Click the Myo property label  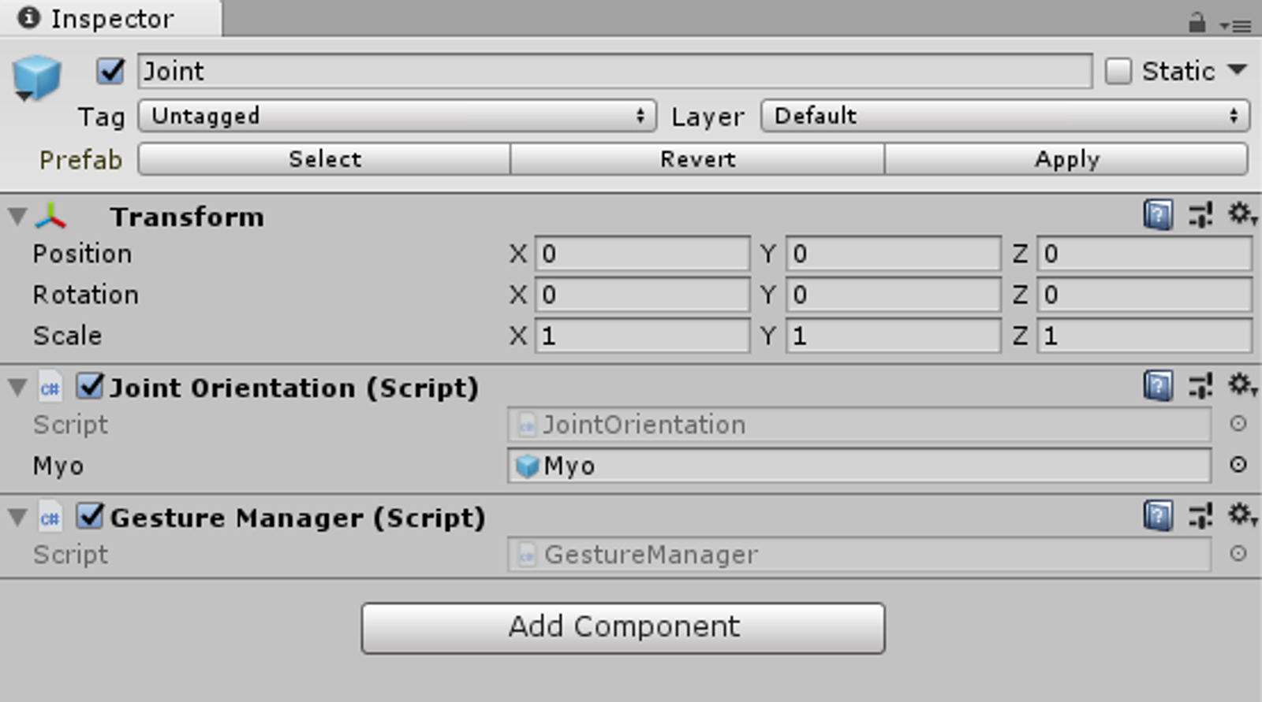[x=58, y=466]
